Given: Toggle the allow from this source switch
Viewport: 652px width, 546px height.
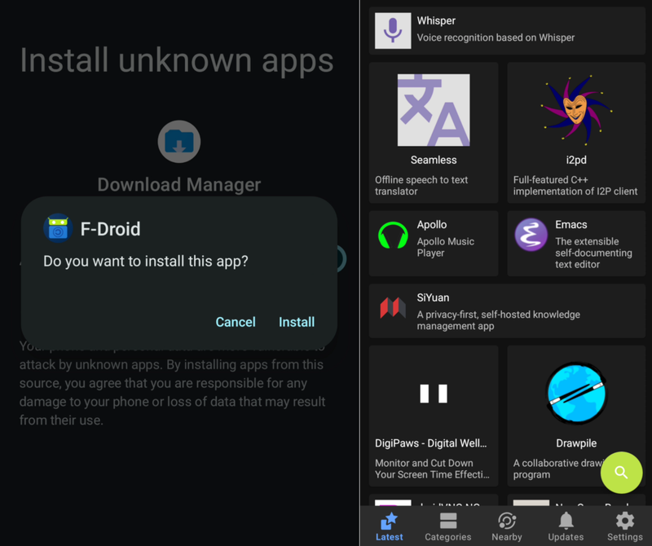Looking at the screenshot, I should (x=341, y=260).
